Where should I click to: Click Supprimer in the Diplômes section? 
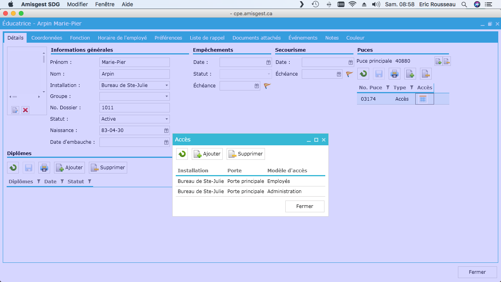coord(108,168)
